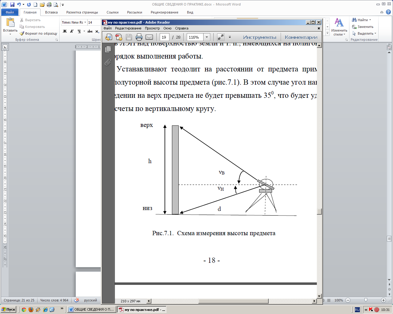Click the page number field showing 19

(165, 37)
